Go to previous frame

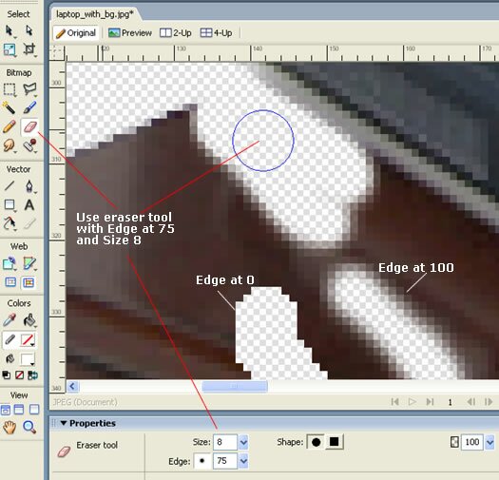(471, 402)
